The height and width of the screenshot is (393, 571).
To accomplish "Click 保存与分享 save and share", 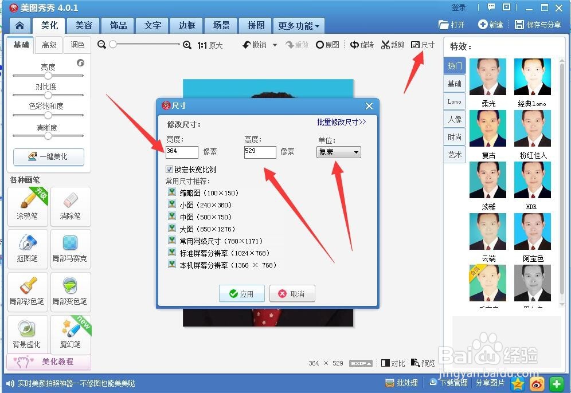I will tap(538, 25).
